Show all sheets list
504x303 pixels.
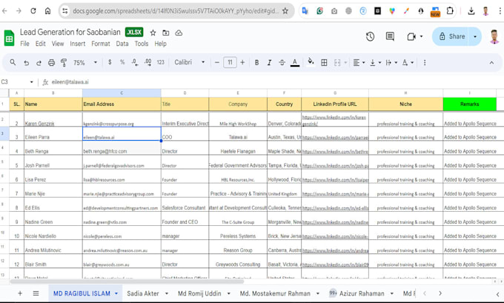coord(36,293)
